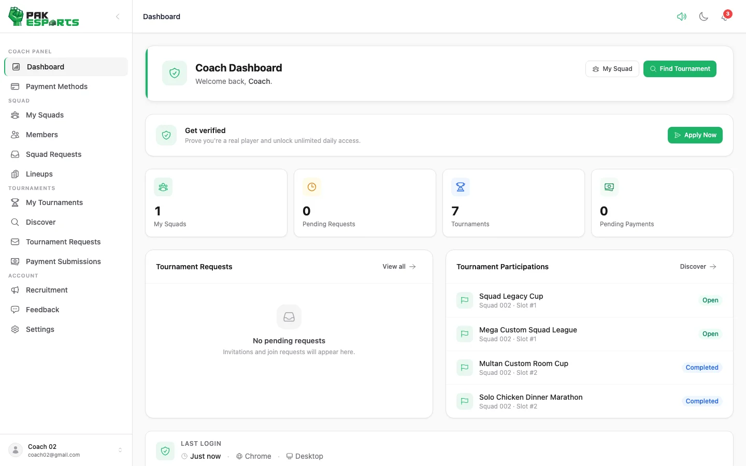
Task: Open Lineups in the sidebar
Action: tap(66, 174)
